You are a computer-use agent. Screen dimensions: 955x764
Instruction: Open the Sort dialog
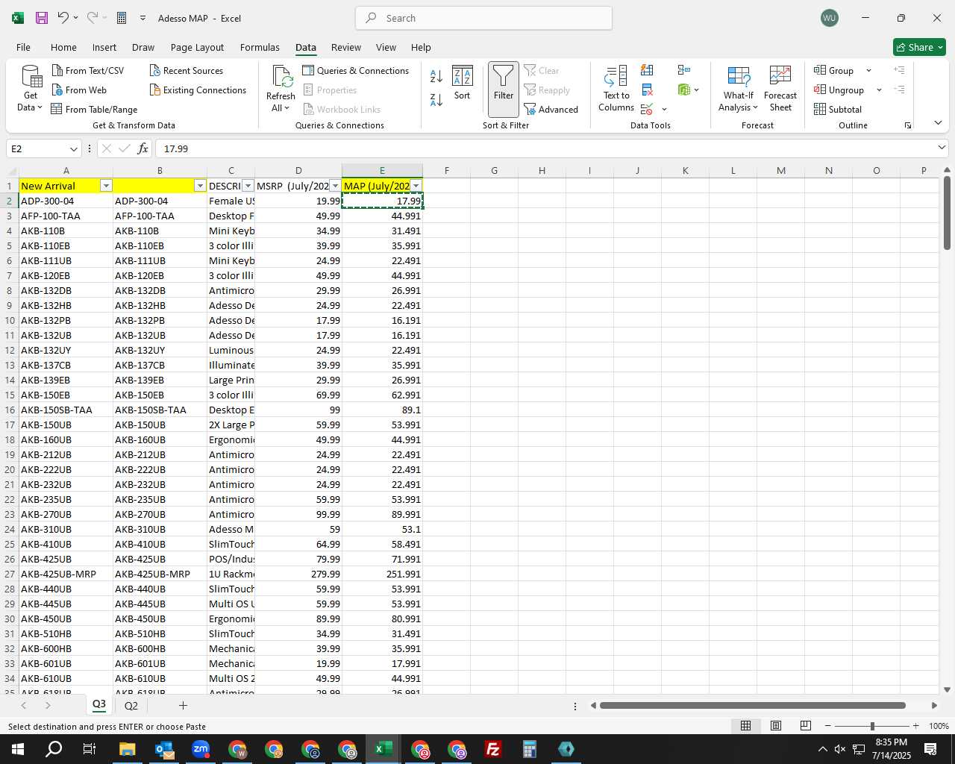pyautogui.click(x=463, y=83)
